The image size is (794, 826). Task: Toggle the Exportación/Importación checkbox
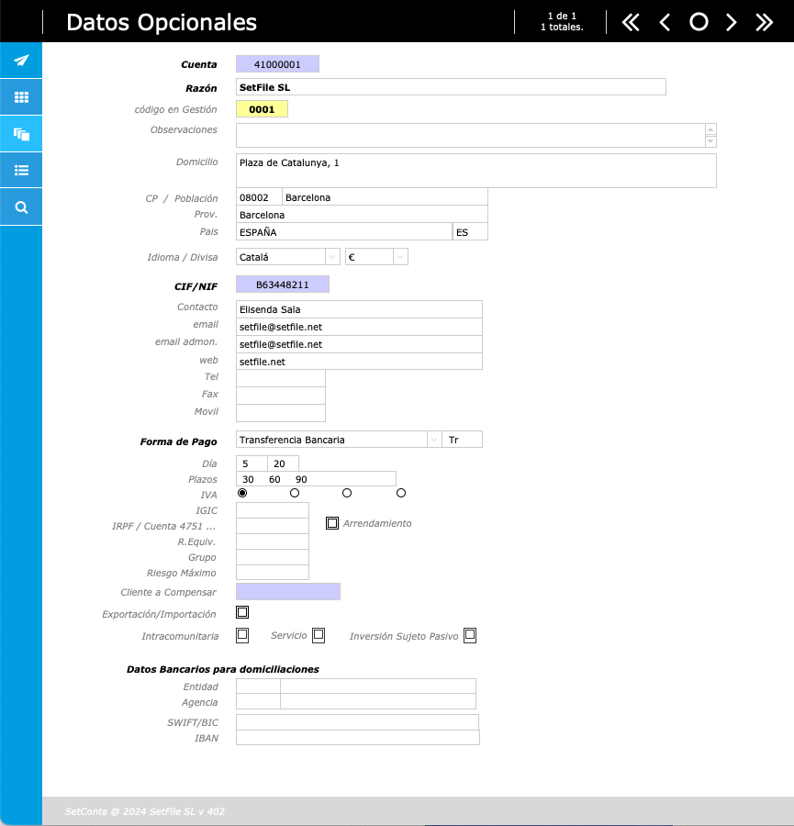(x=242, y=612)
